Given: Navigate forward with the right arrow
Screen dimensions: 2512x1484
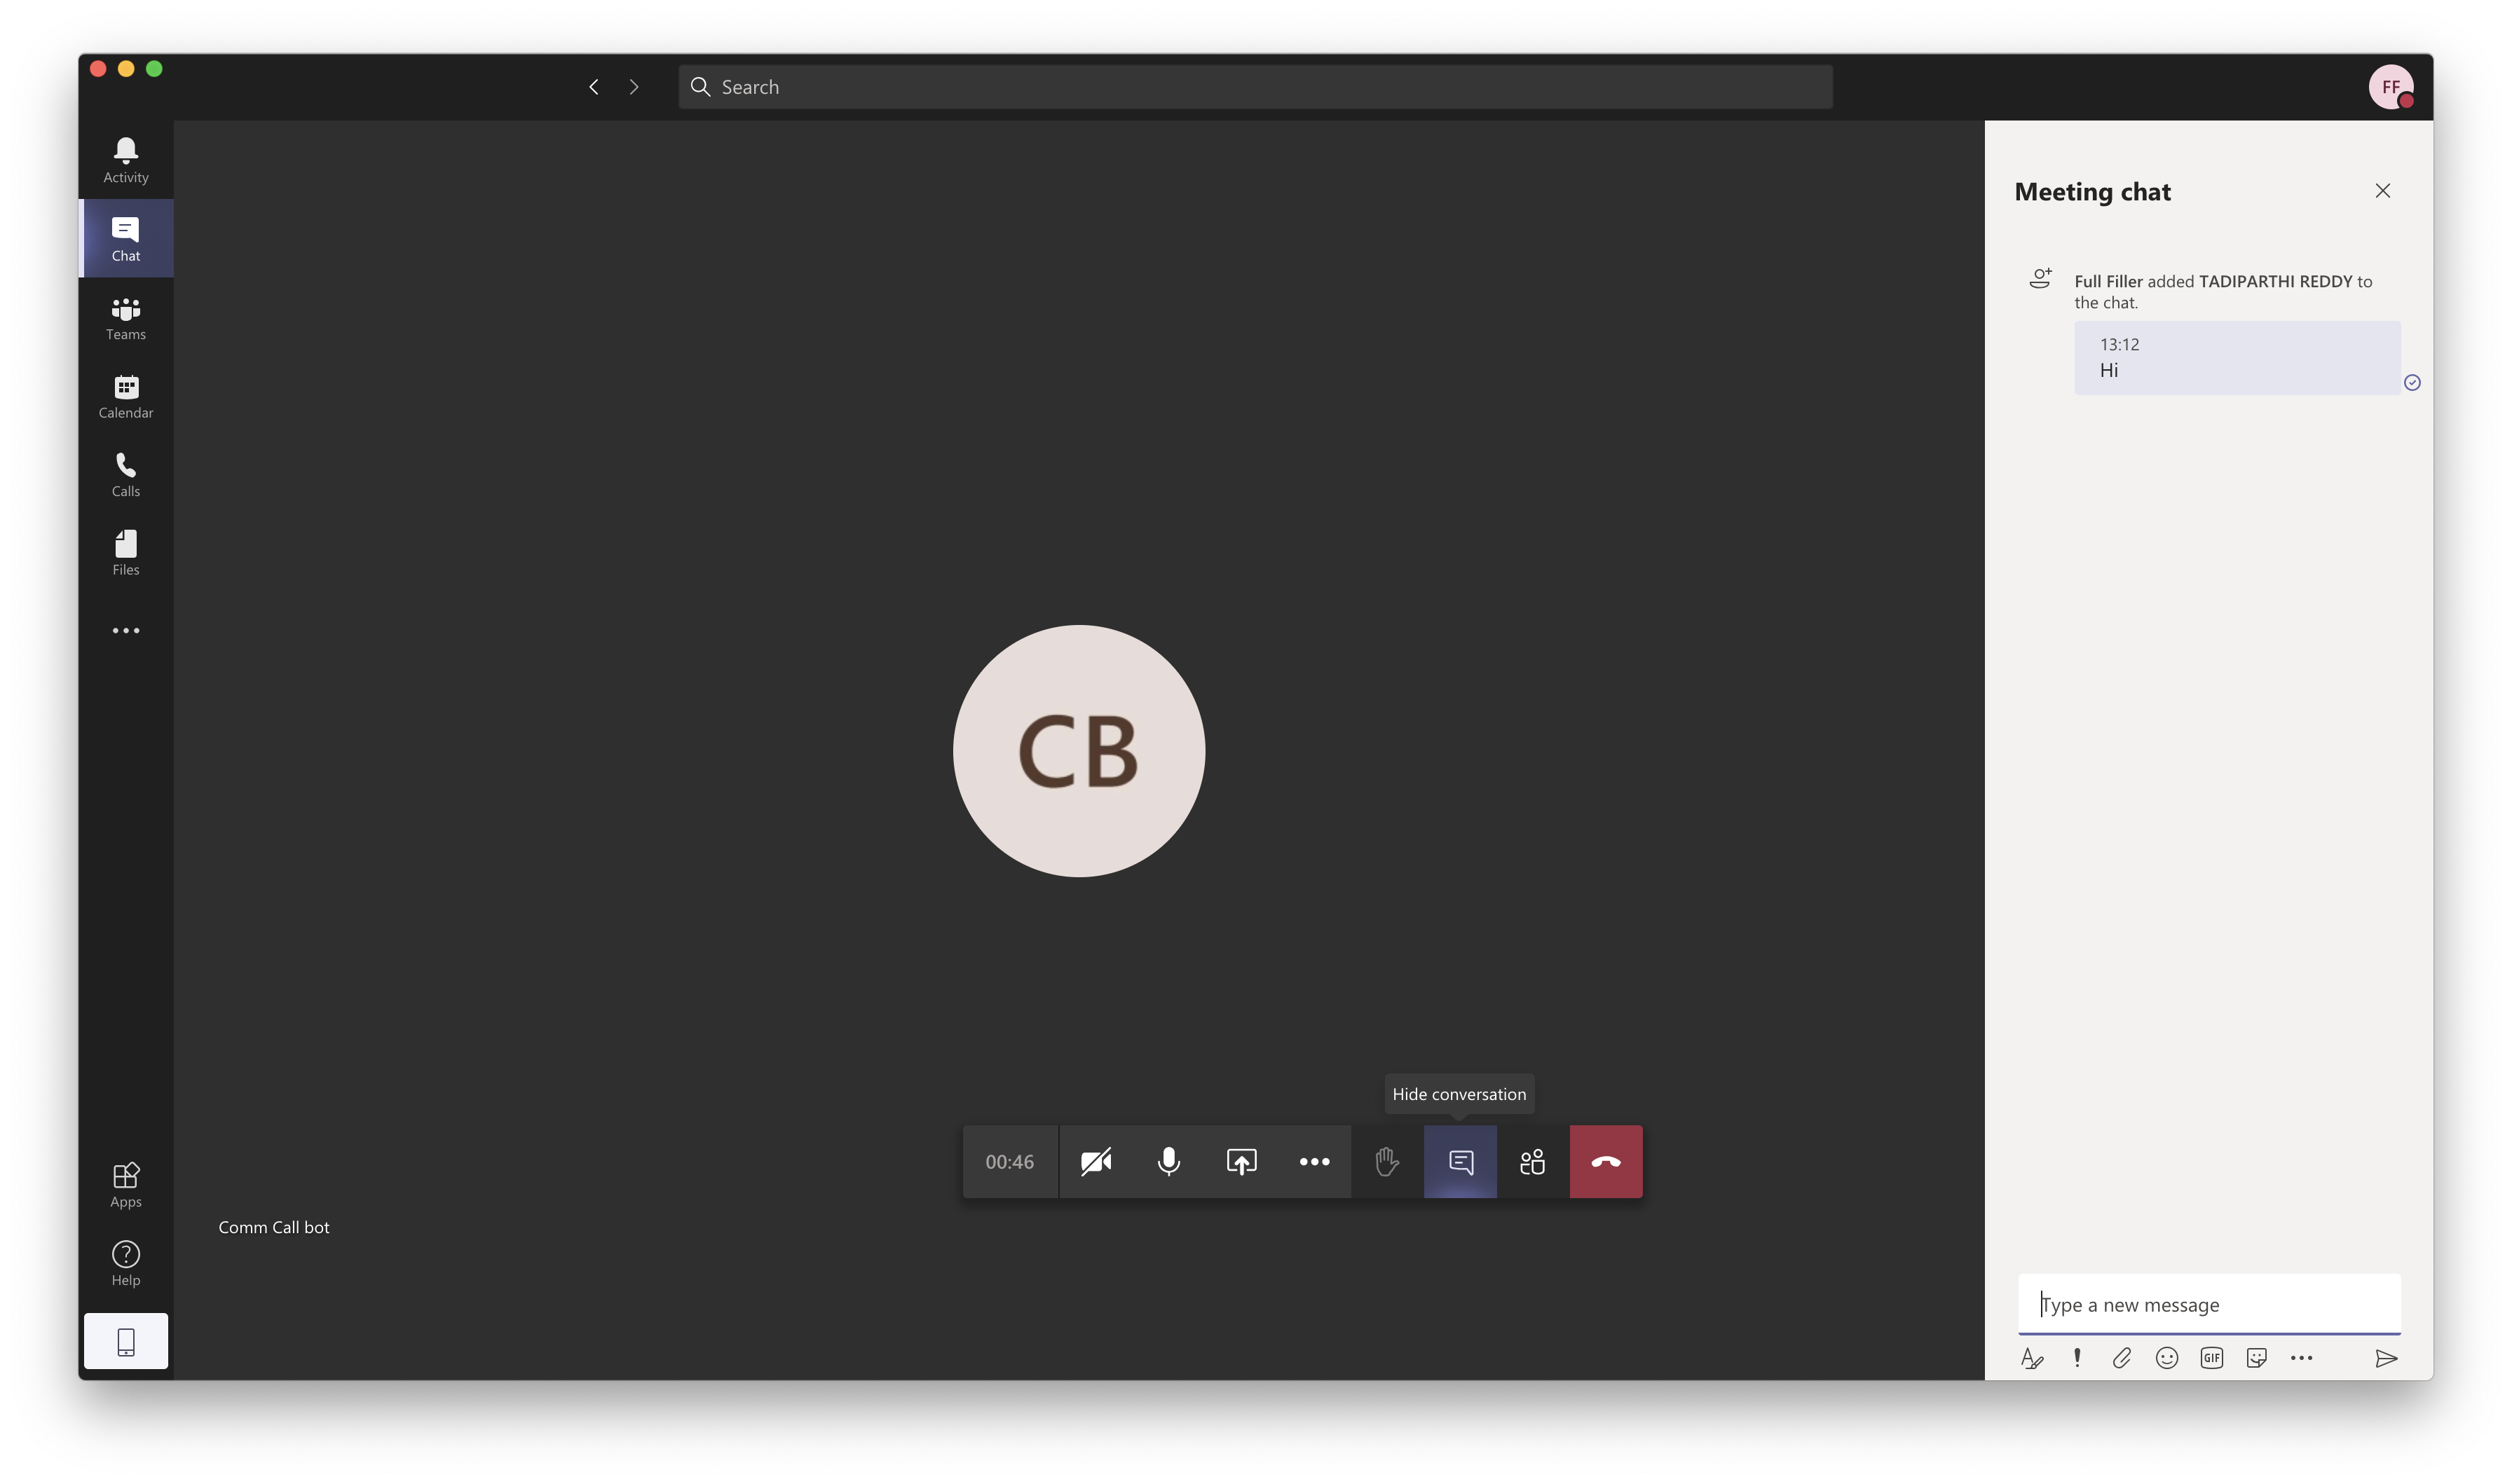Looking at the screenshot, I should [x=634, y=87].
